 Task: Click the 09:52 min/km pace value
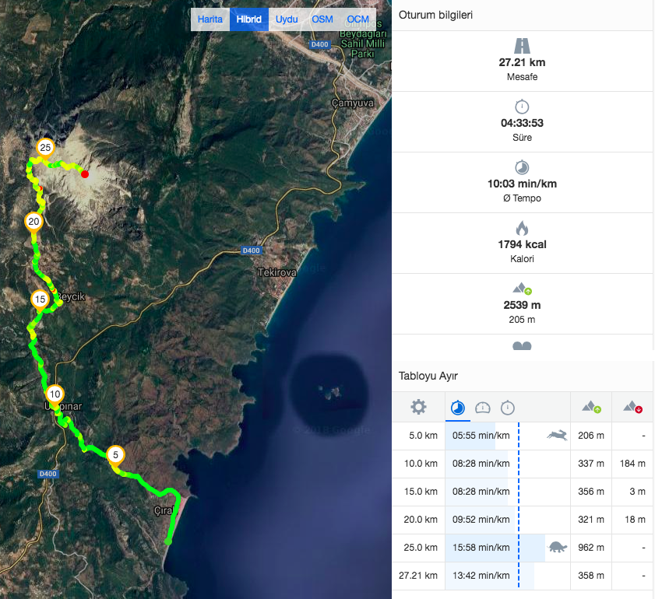pyautogui.click(x=481, y=520)
